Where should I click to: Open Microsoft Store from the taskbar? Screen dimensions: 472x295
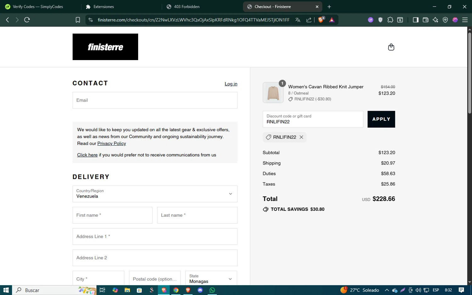tap(139, 290)
